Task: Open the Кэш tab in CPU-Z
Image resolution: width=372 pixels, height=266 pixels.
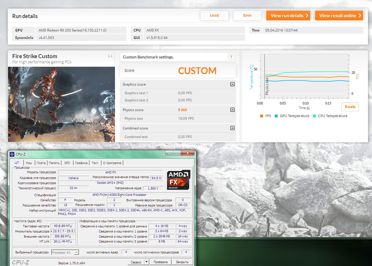Action: 29,163
